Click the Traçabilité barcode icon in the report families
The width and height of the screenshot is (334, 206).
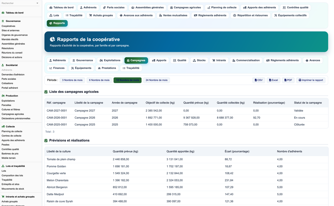(124, 68)
